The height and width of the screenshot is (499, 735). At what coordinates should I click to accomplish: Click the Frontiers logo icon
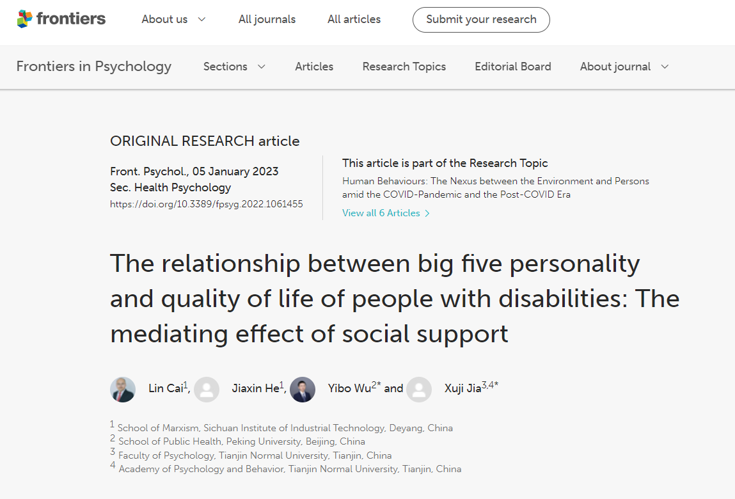pos(24,19)
